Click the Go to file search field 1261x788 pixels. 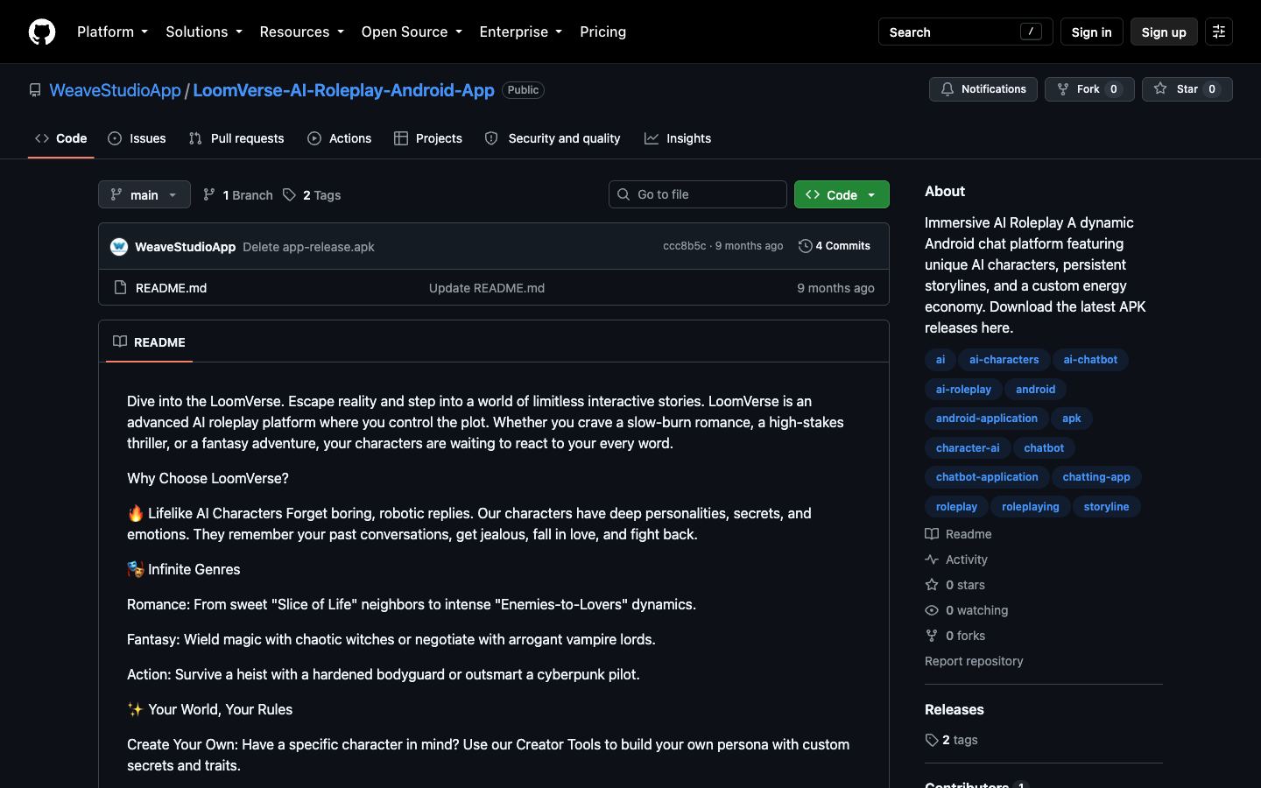[698, 194]
